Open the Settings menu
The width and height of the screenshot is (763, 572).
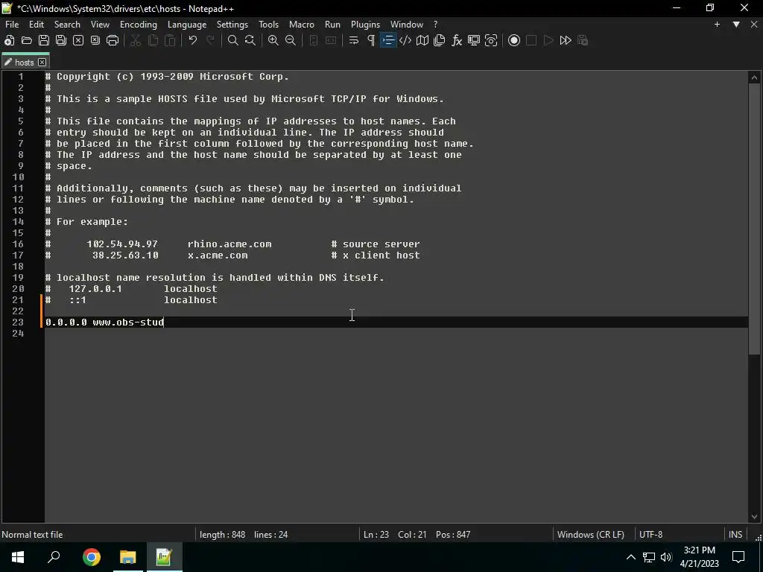click(232, 25)
